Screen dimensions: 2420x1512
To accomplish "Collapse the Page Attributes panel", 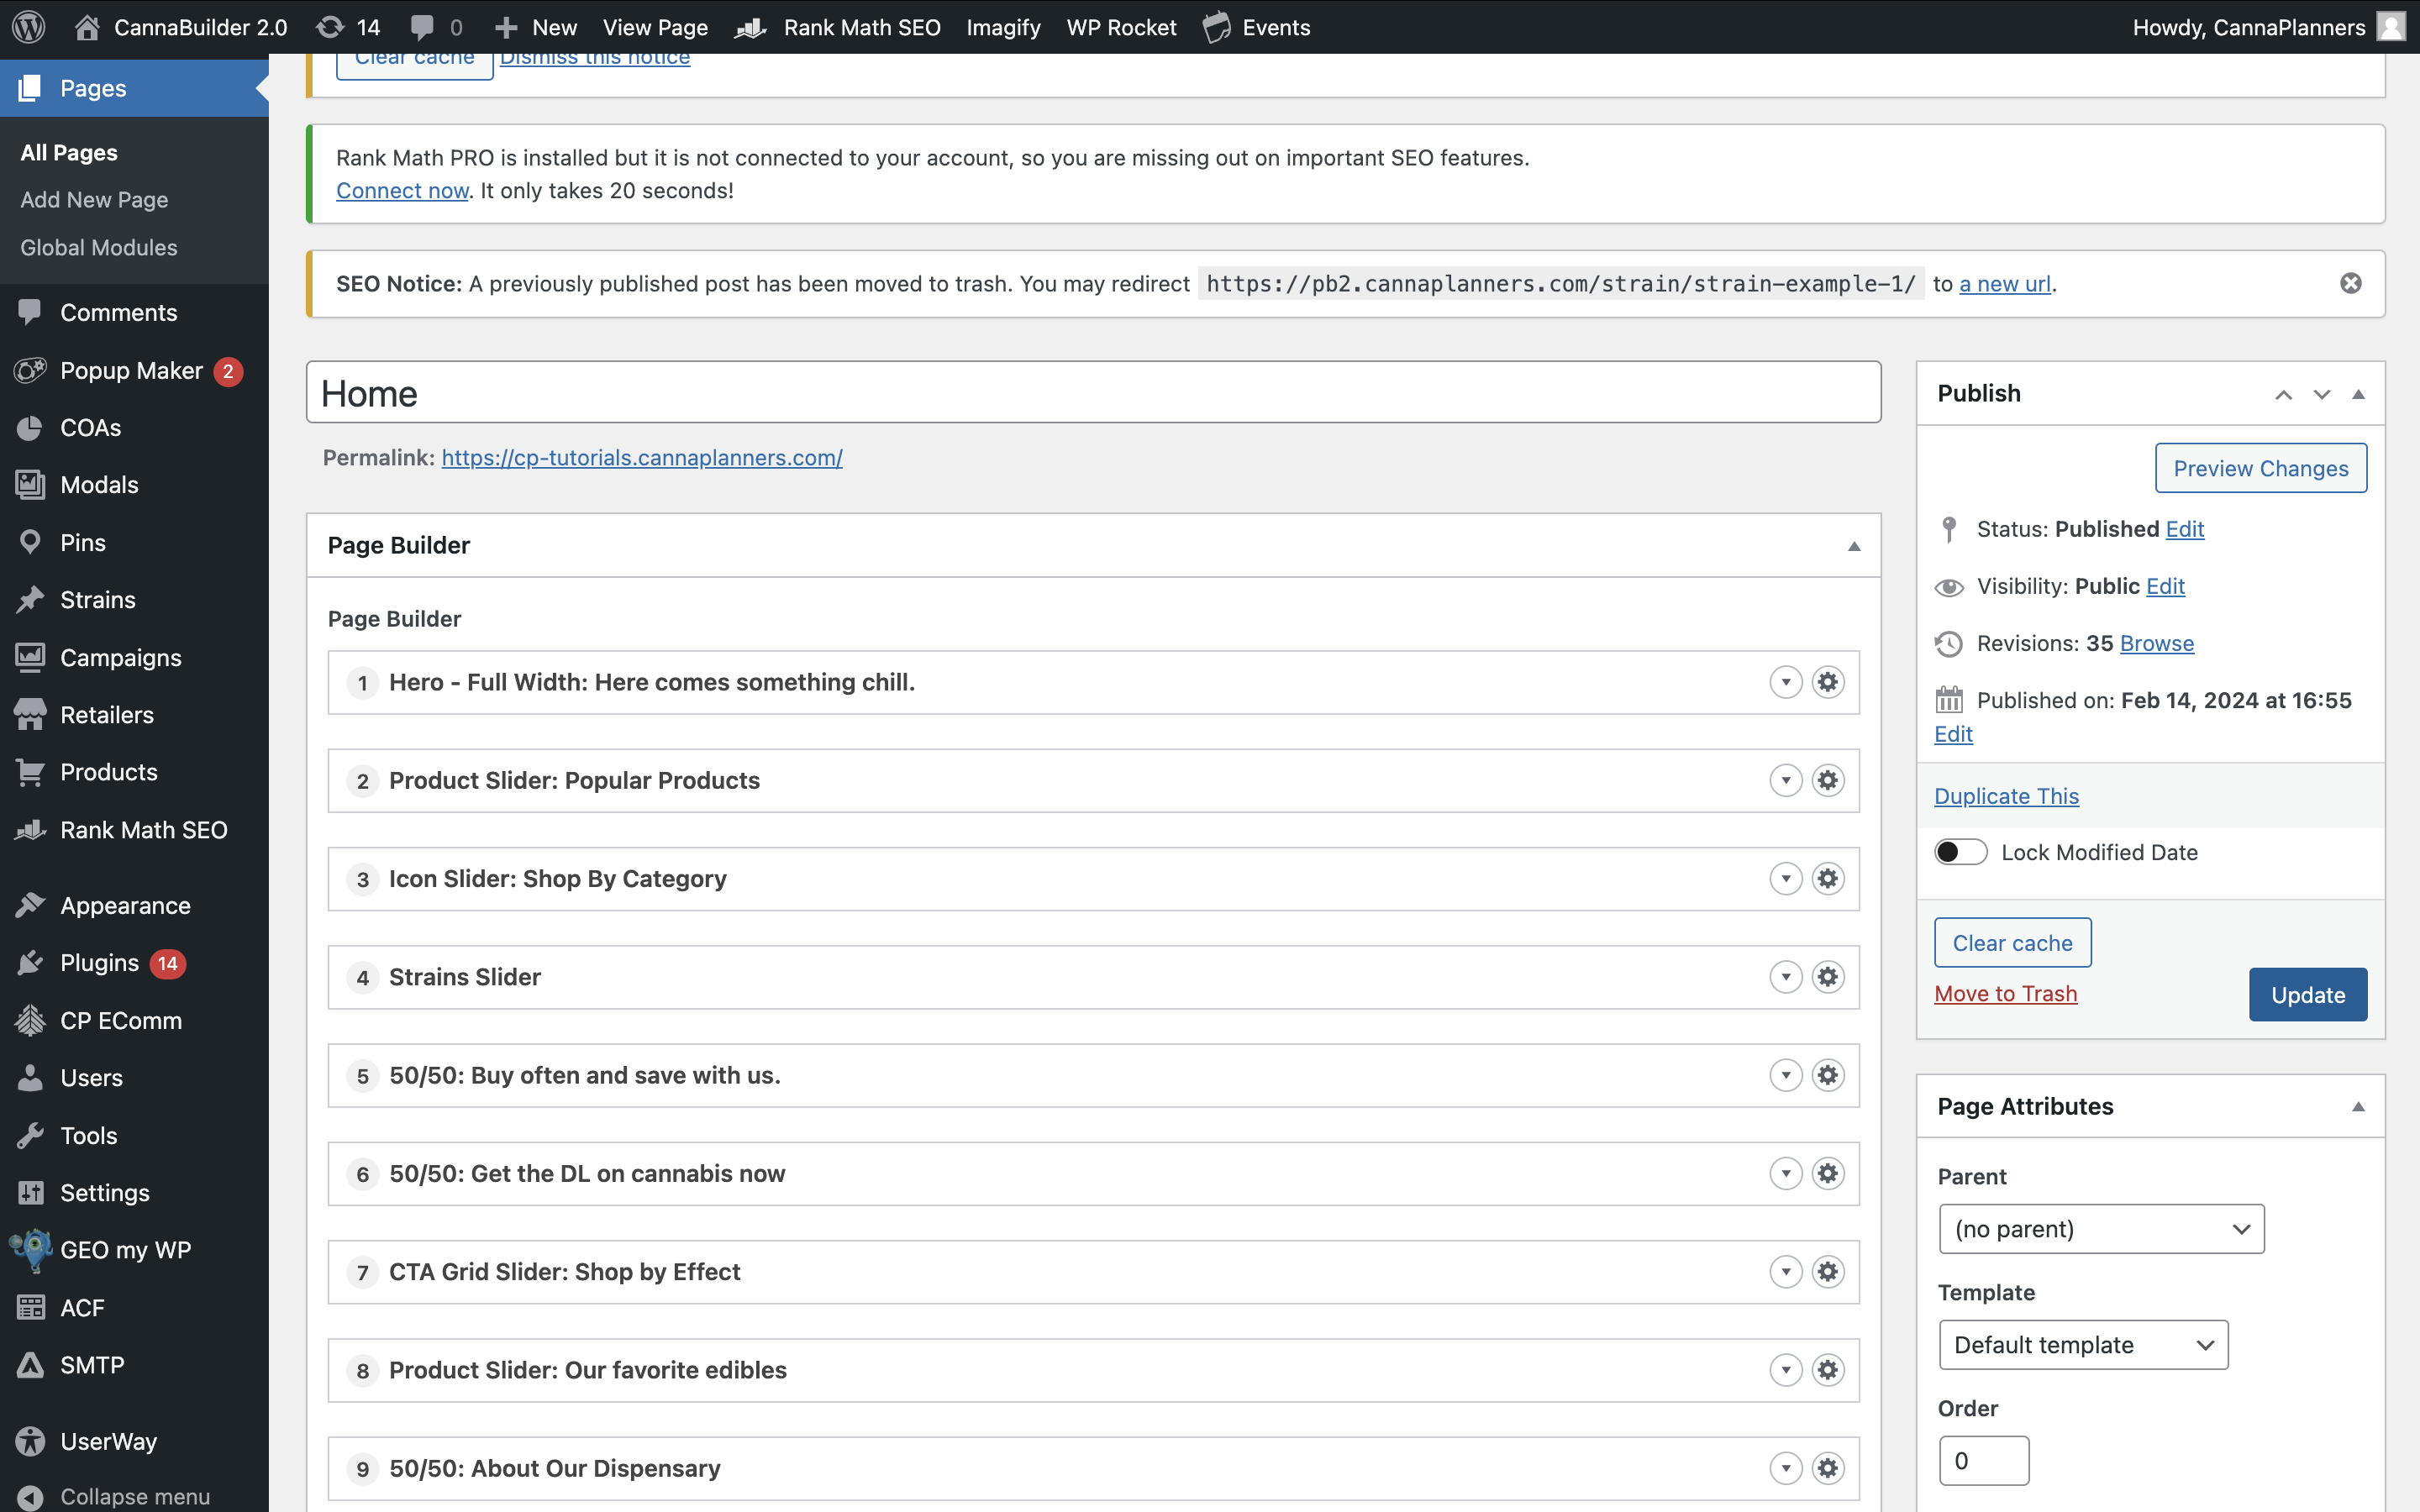I will 2358,1106.
